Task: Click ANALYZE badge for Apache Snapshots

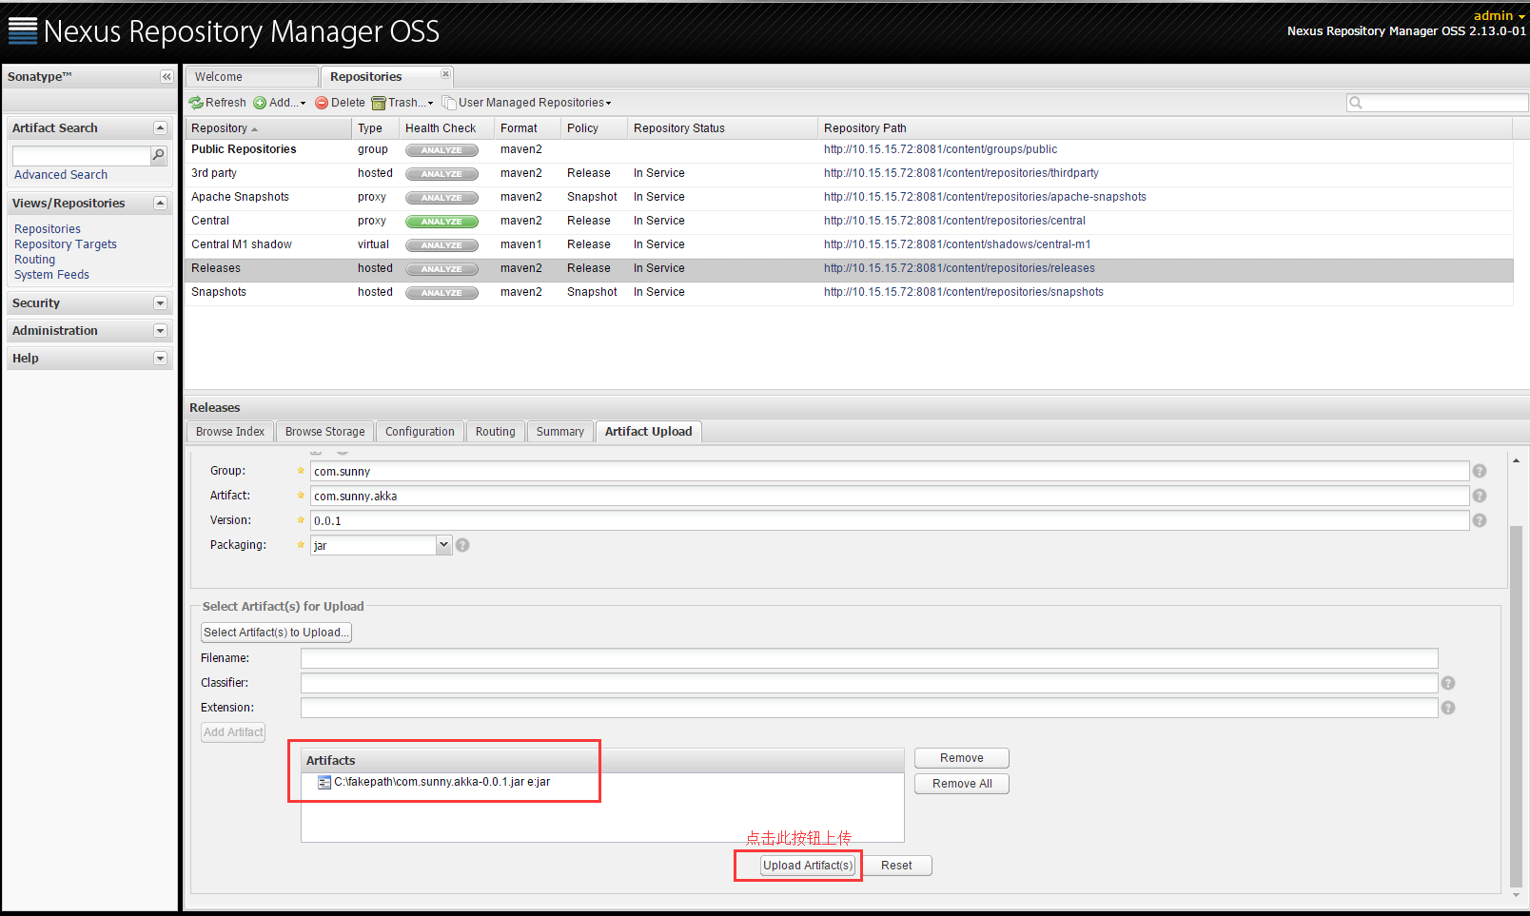Action: pos(441,198)
